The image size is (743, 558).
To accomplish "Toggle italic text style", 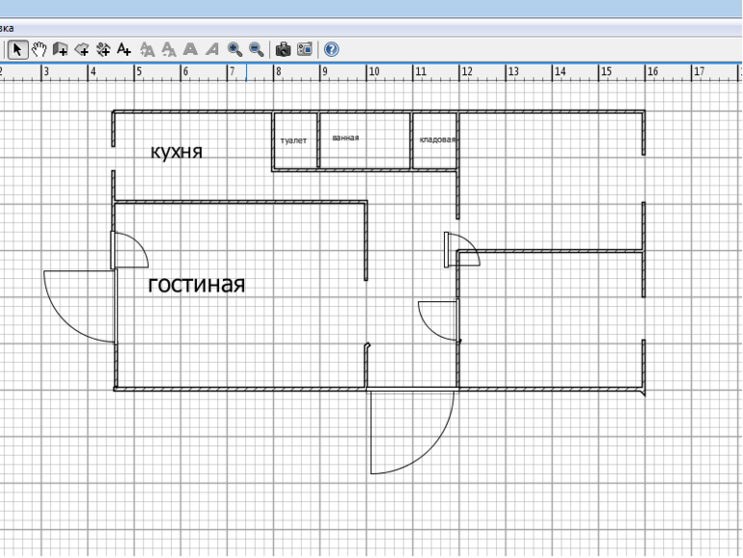I will [x=211, y=48].
